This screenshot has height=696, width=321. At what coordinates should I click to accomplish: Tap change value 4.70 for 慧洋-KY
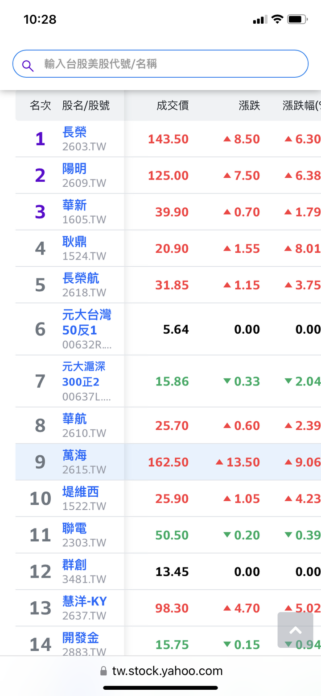coord(247,609)
